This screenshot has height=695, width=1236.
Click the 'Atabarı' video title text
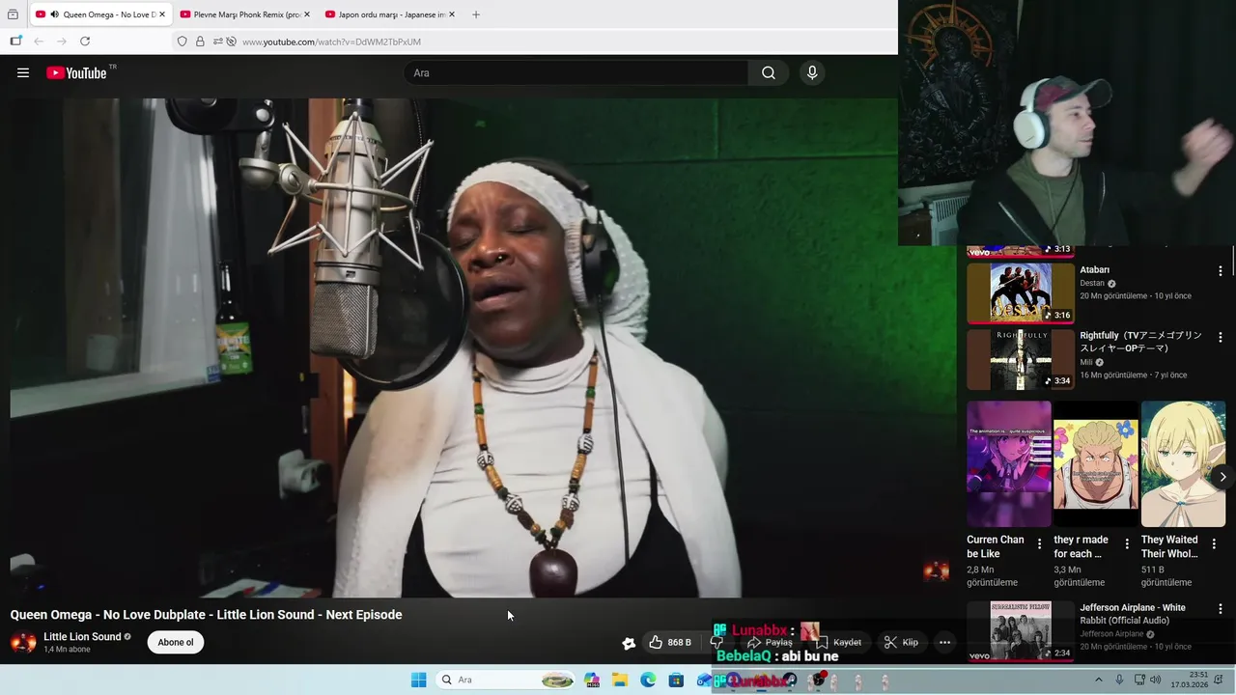click(x=1095, y=269)
